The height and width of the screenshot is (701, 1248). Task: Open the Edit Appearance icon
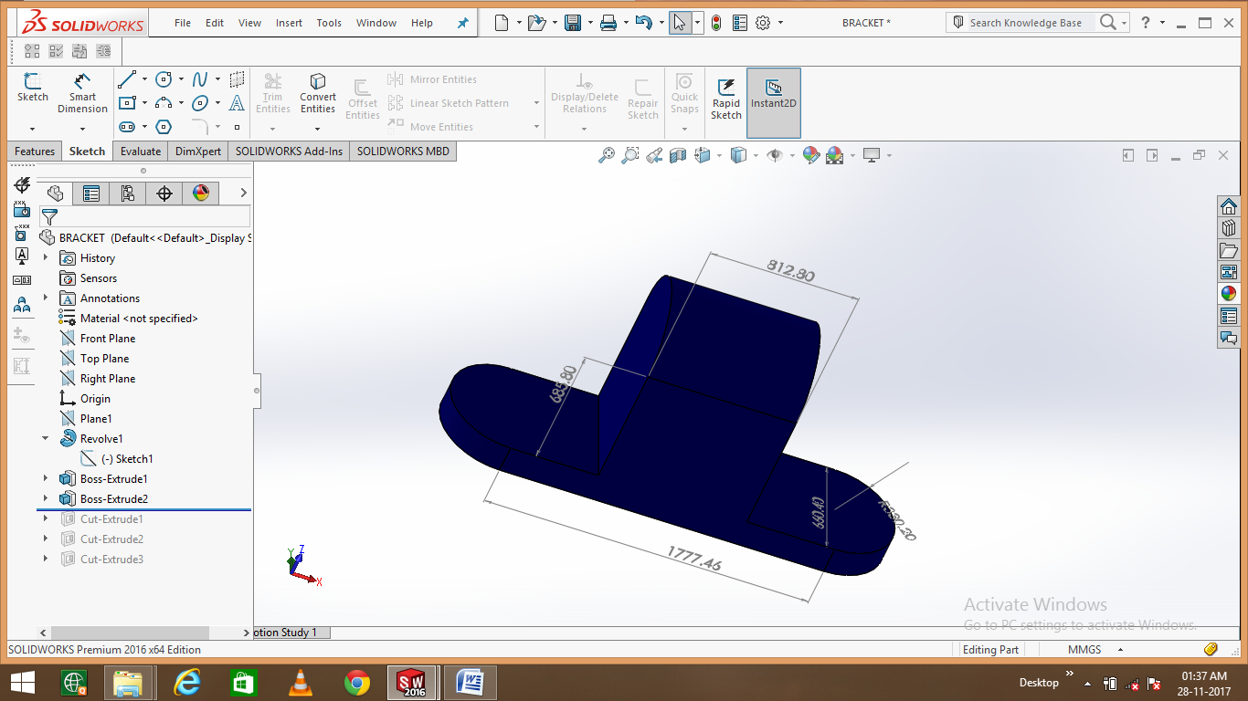pyautogui.click(x=811, y=155)
